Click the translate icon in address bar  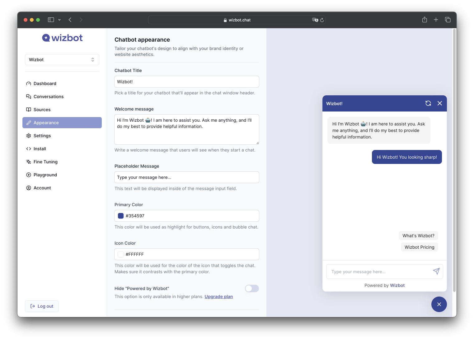315,20
